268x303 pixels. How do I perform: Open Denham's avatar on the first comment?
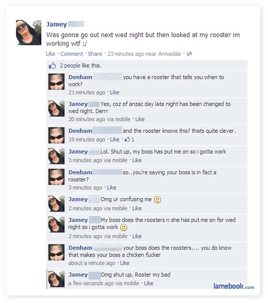[56, 81]
